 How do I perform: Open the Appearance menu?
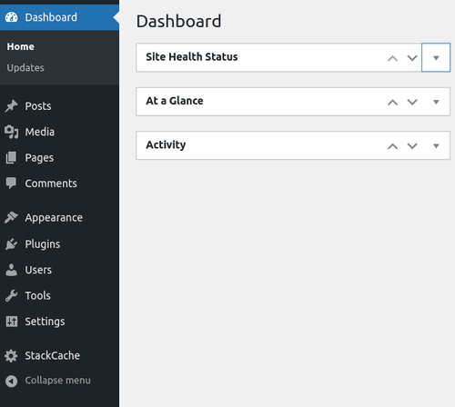(x=54, y=218)
